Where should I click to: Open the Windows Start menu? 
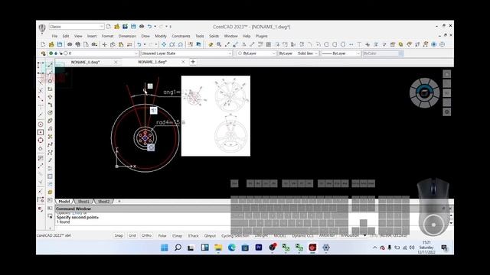(x=165, y=247)
